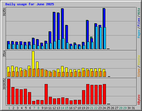142x111 pixels.
Task: Click day 17 on the x-axis
Action: click(x=75, y=108)
